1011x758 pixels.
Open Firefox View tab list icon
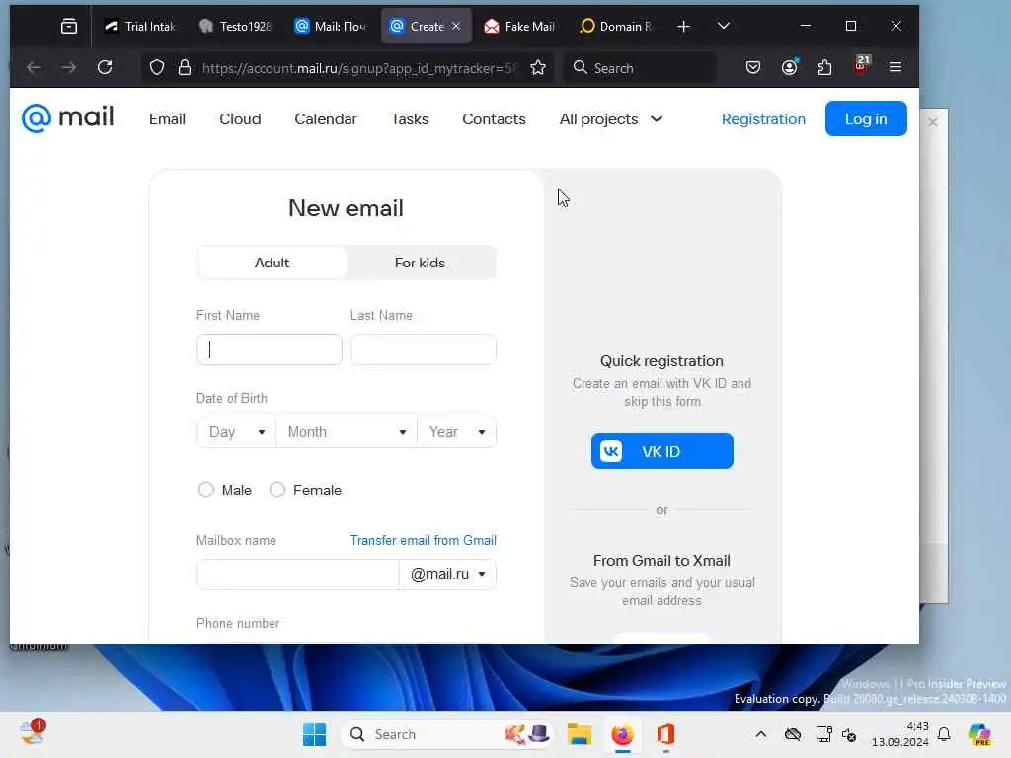[x=69, y=26]
